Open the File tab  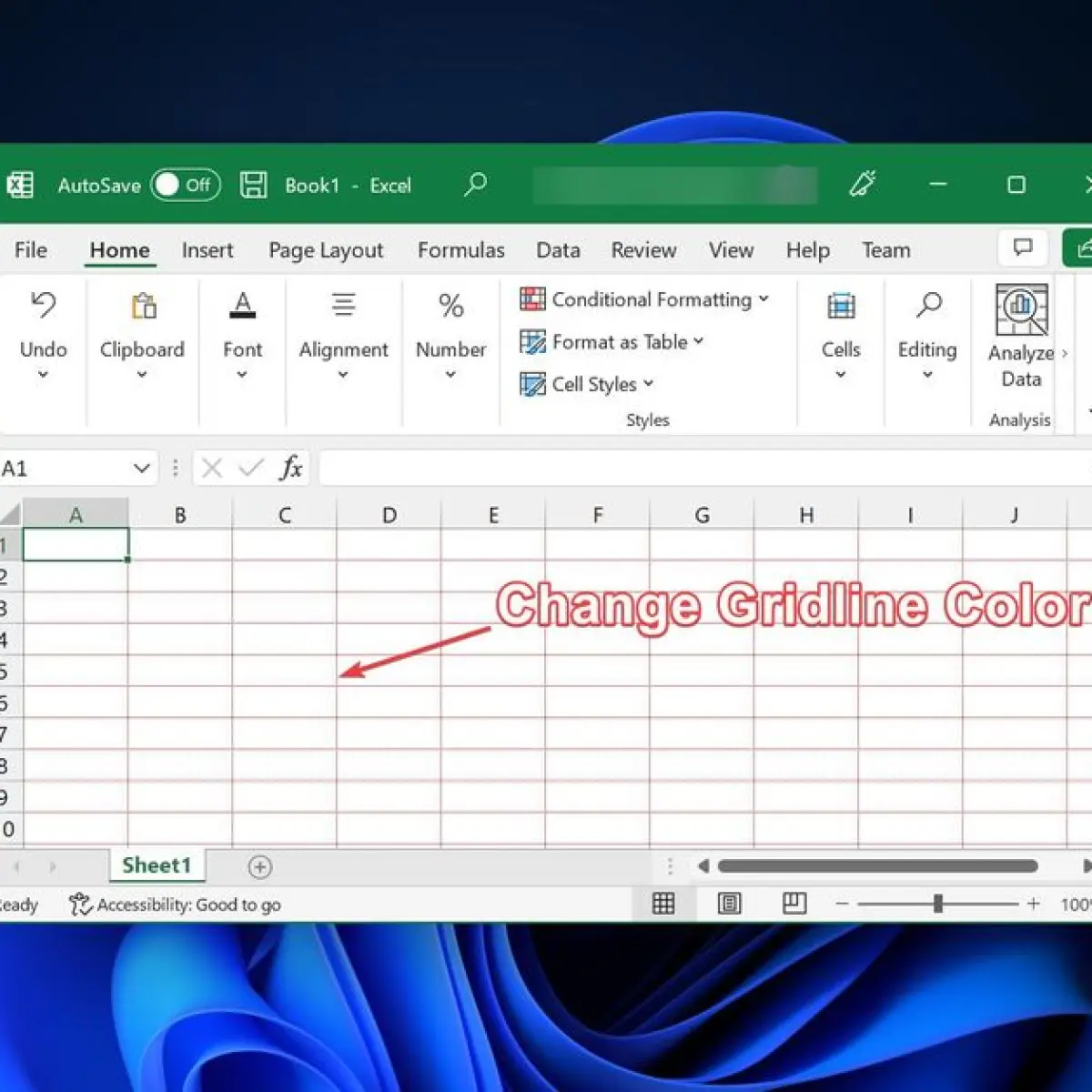(x=30, y=250)
